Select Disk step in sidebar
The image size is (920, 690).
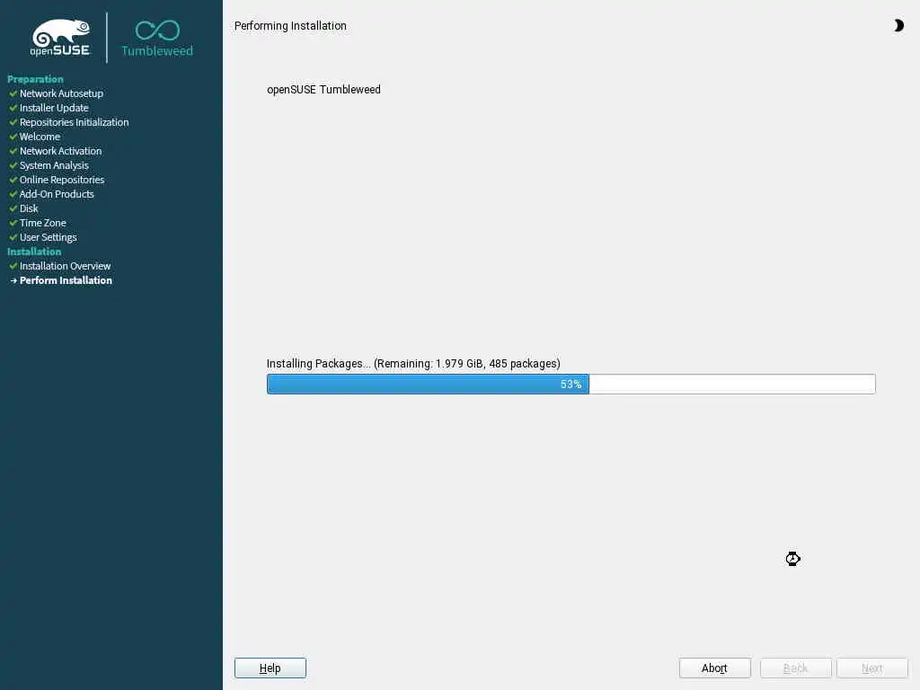[29, 208]
